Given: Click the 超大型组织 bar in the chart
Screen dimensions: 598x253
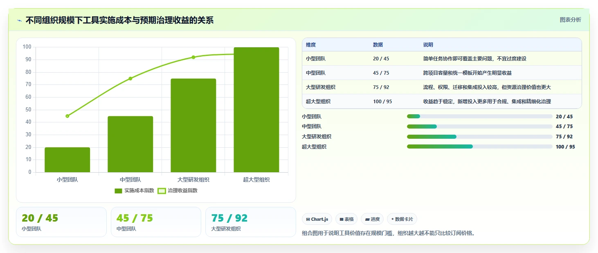Looking at the screenshot, I should click(256, 110).
